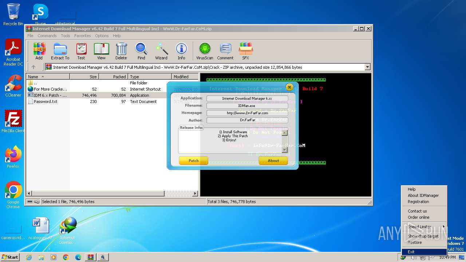Image resolution: width=466 pixels, height=262 pixels.
Task: Choose Order online in tray menu
Action: tap(424, 217)
